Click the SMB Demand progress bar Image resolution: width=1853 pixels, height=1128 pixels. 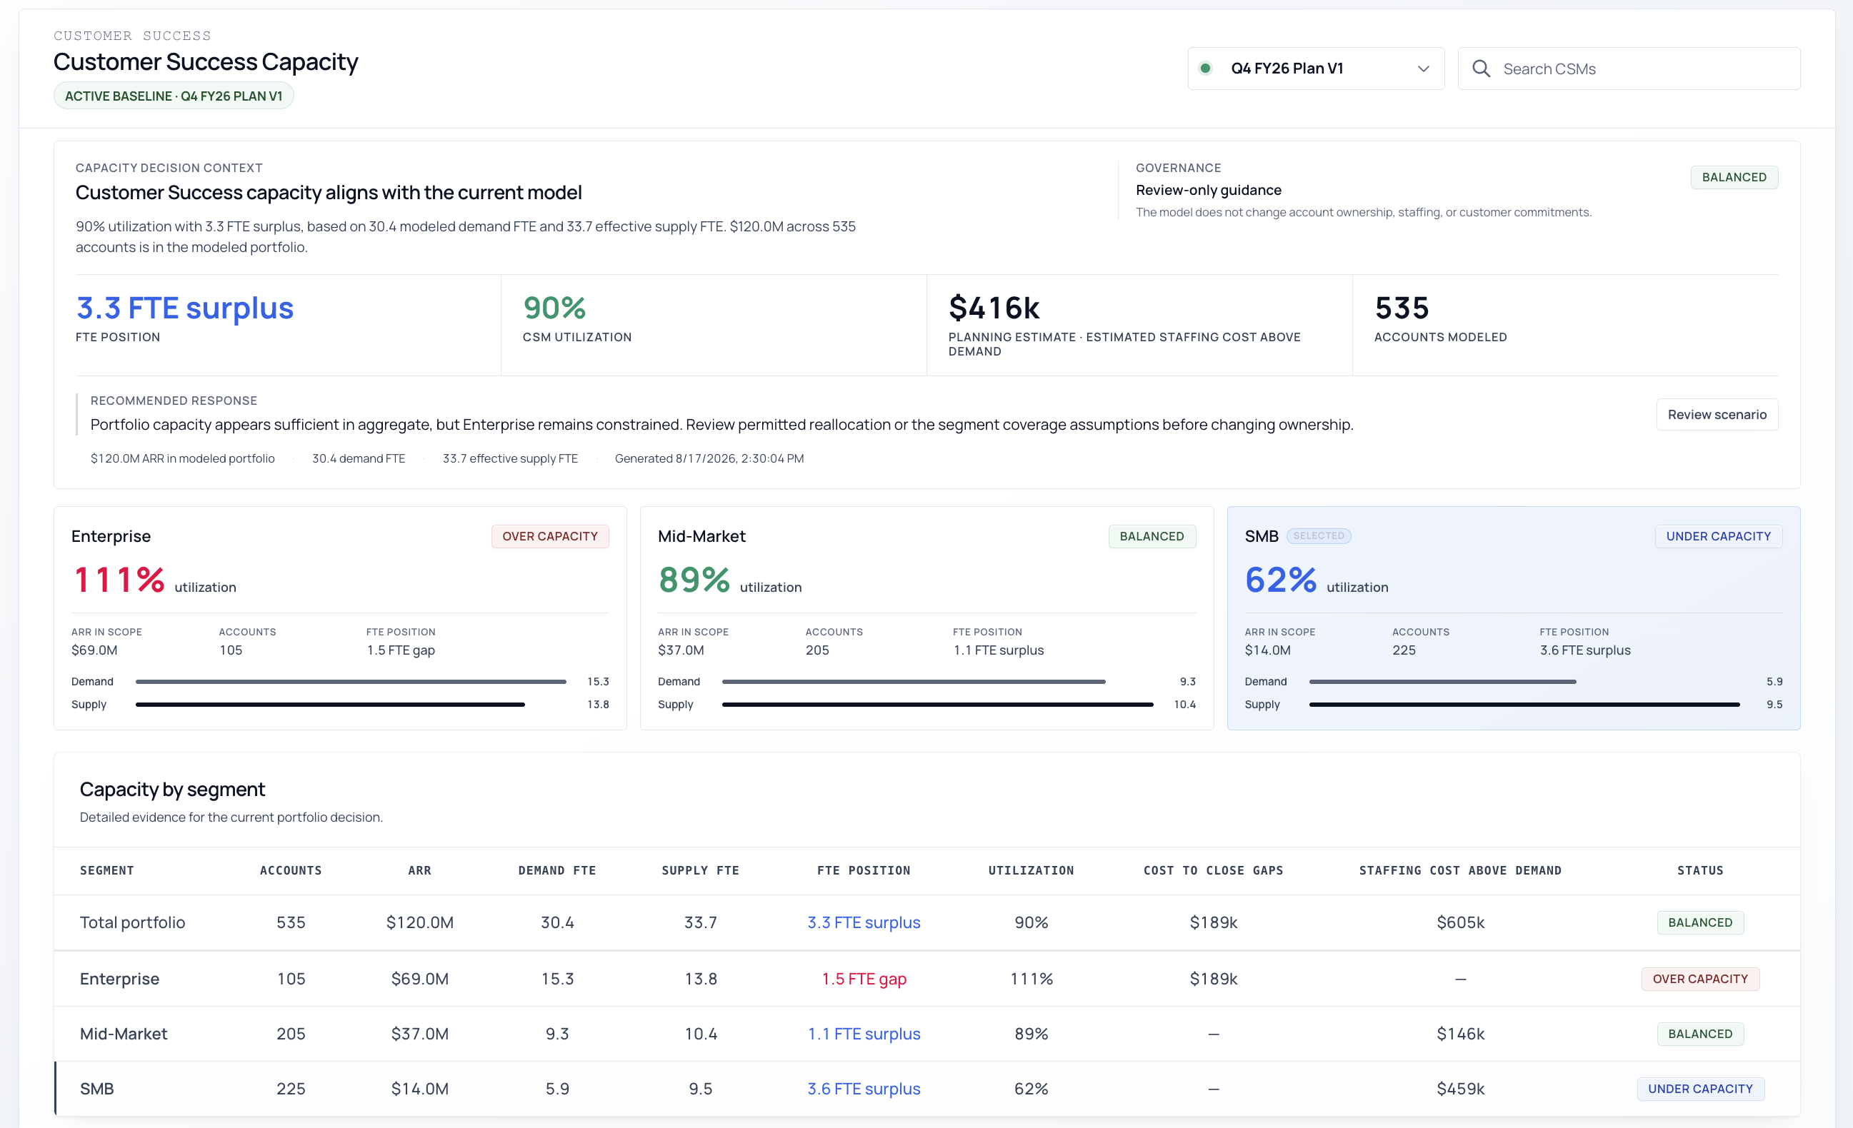click(x=1442, y=682)
